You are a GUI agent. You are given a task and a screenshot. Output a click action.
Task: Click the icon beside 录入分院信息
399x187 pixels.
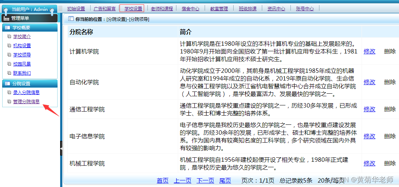(10, 93)
